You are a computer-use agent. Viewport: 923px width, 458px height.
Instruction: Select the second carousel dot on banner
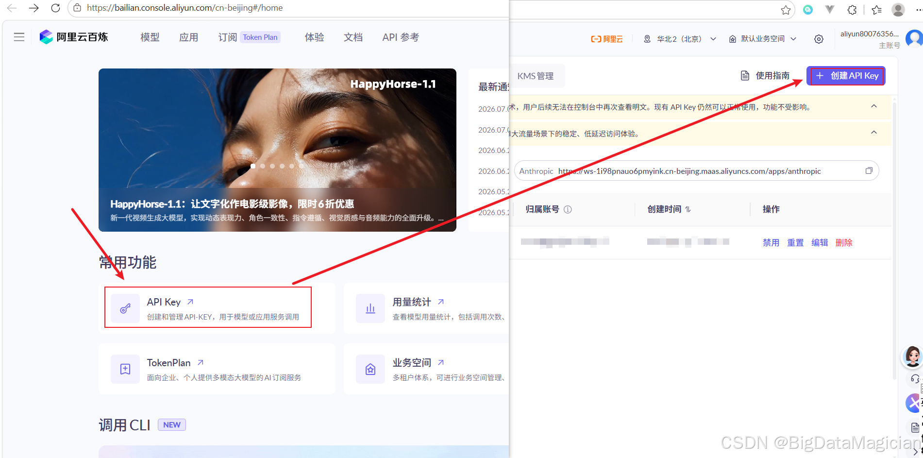[263, 166]
